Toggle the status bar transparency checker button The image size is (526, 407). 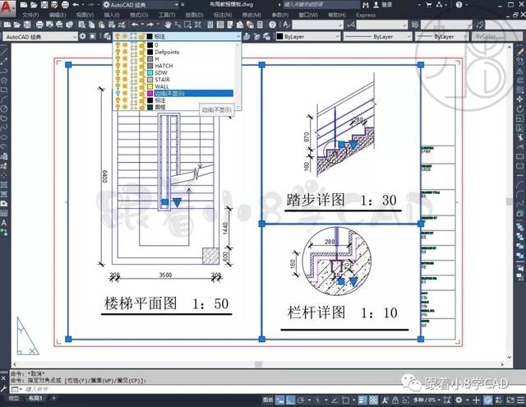click(373, 400)
